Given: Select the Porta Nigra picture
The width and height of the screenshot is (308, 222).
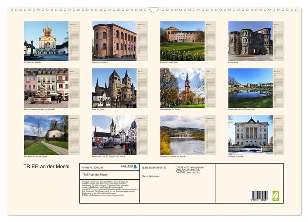Looking at the screenshot, I should [250, 41].
